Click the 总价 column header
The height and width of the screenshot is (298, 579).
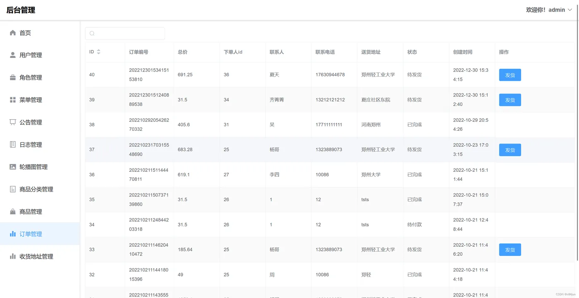coord(182,52)
